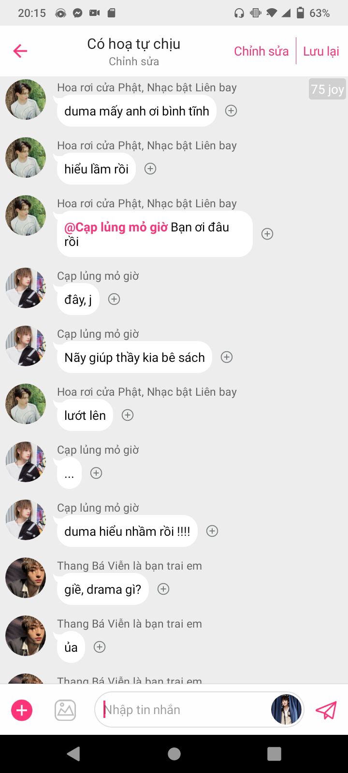
Task: Tap "Cạp lủng mỏ giờ" avatar beside "đây, j"
Action: pyautogui.click(x=26, y=288)
